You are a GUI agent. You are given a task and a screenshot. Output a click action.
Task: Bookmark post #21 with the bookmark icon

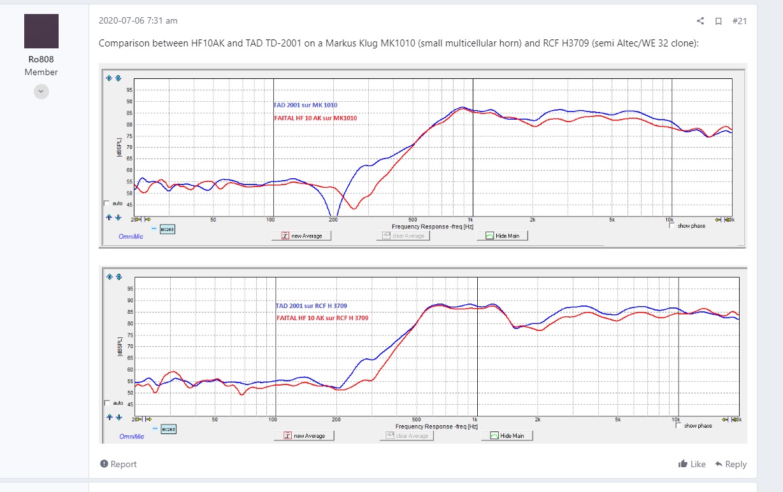point(718,21)
